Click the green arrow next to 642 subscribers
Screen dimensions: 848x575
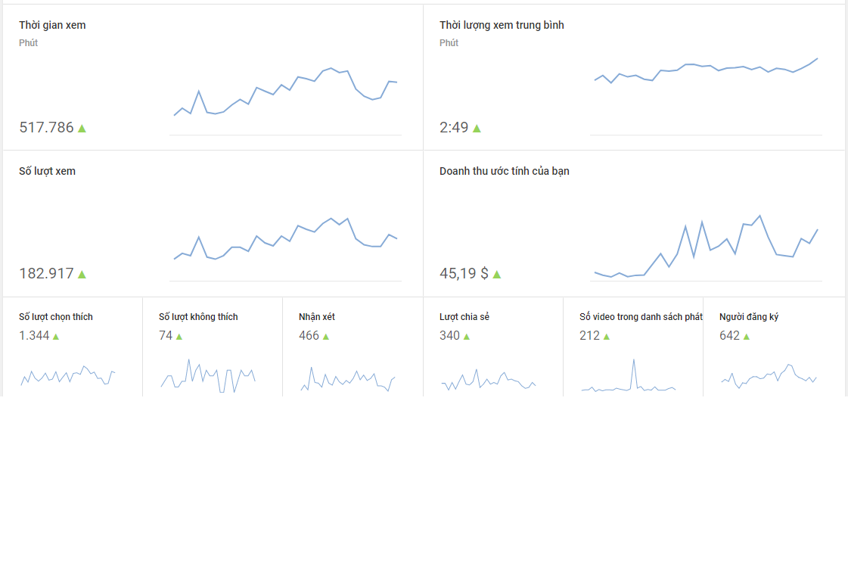point(747,337)
